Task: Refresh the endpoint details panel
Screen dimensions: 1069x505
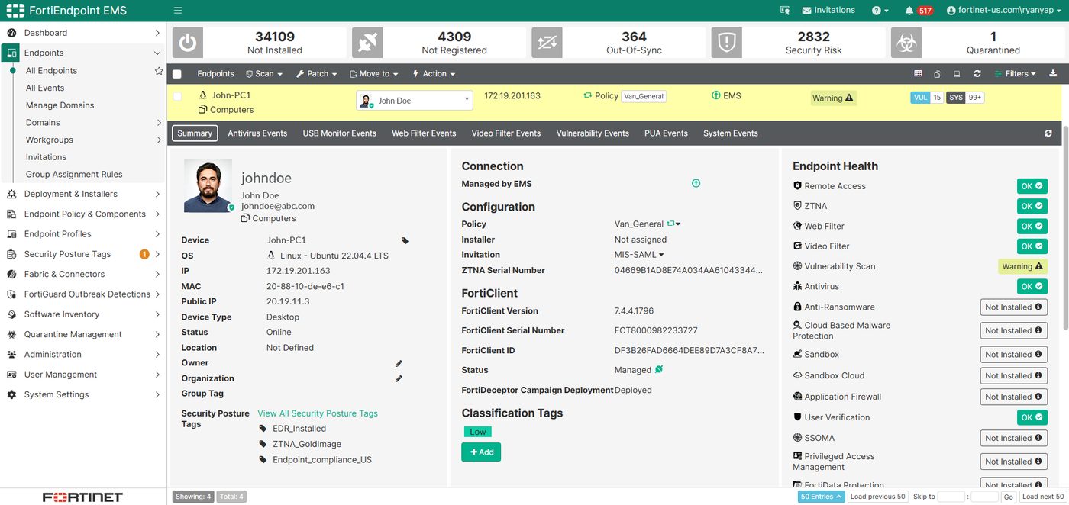Action: pos(1048,133)
